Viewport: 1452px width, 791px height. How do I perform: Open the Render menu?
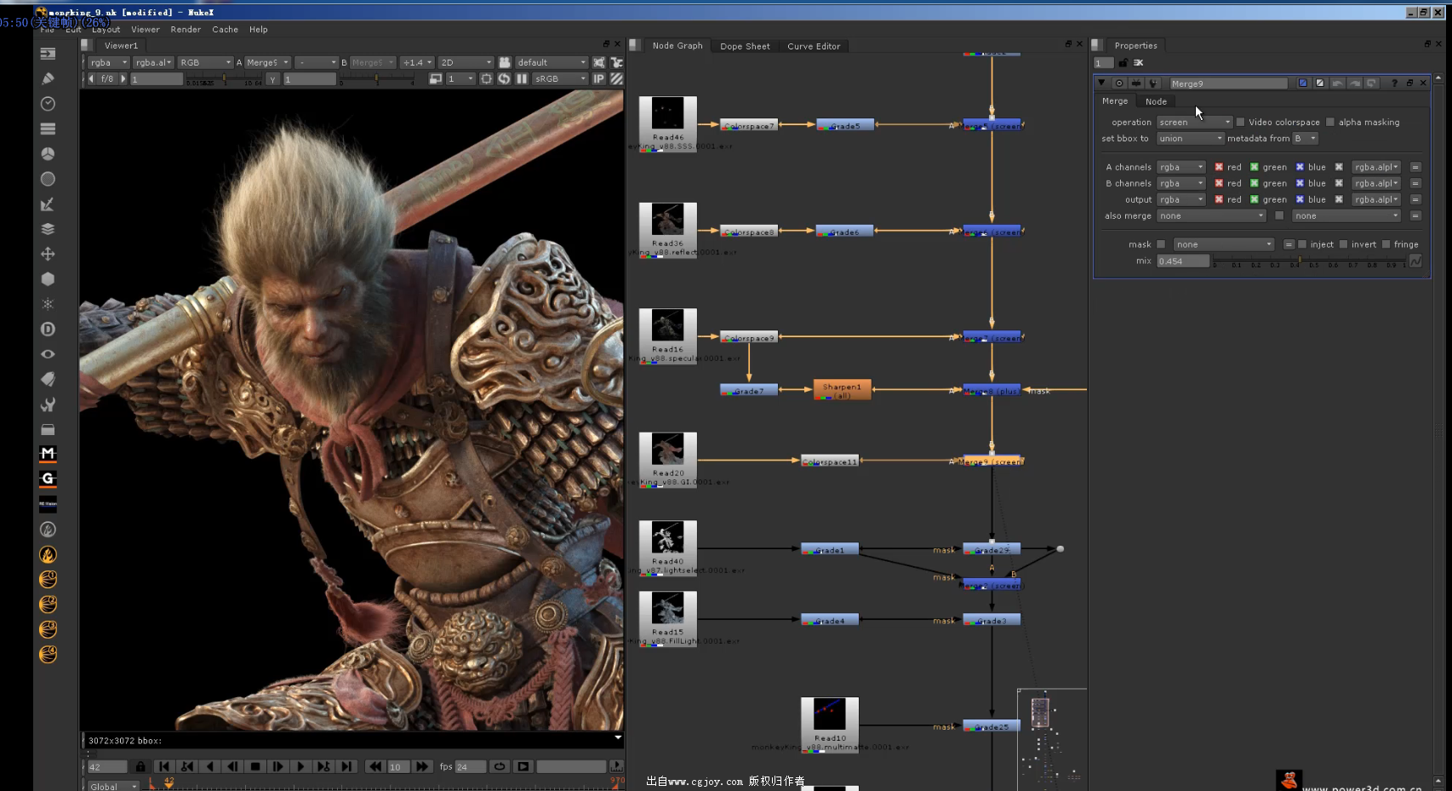pos(186,29)
